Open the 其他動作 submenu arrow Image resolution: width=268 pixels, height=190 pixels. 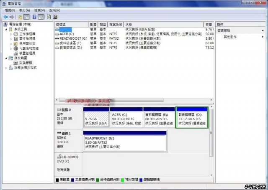click(263, 37)
